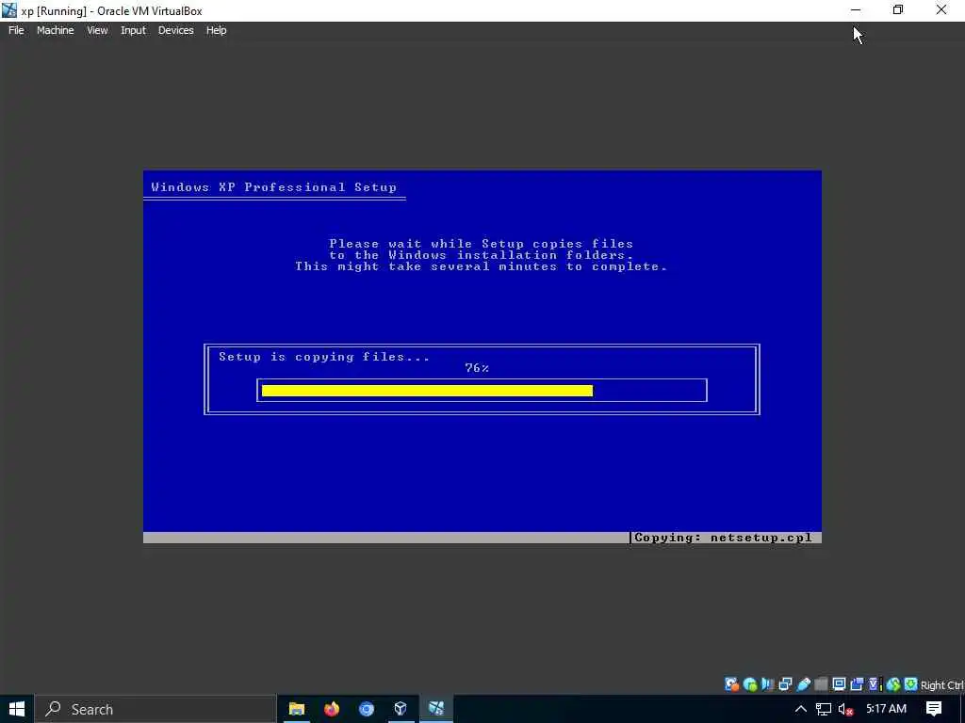Viewport: 965px width, 723px height.
Task: Open the Help menu
Action: point(216,30)
